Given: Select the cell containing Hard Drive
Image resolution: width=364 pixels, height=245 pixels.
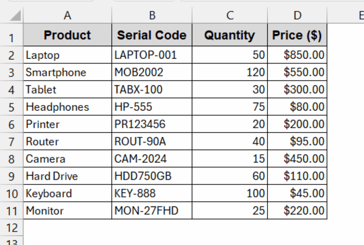Looking at the screenshot, I should [x=68, y=176].
